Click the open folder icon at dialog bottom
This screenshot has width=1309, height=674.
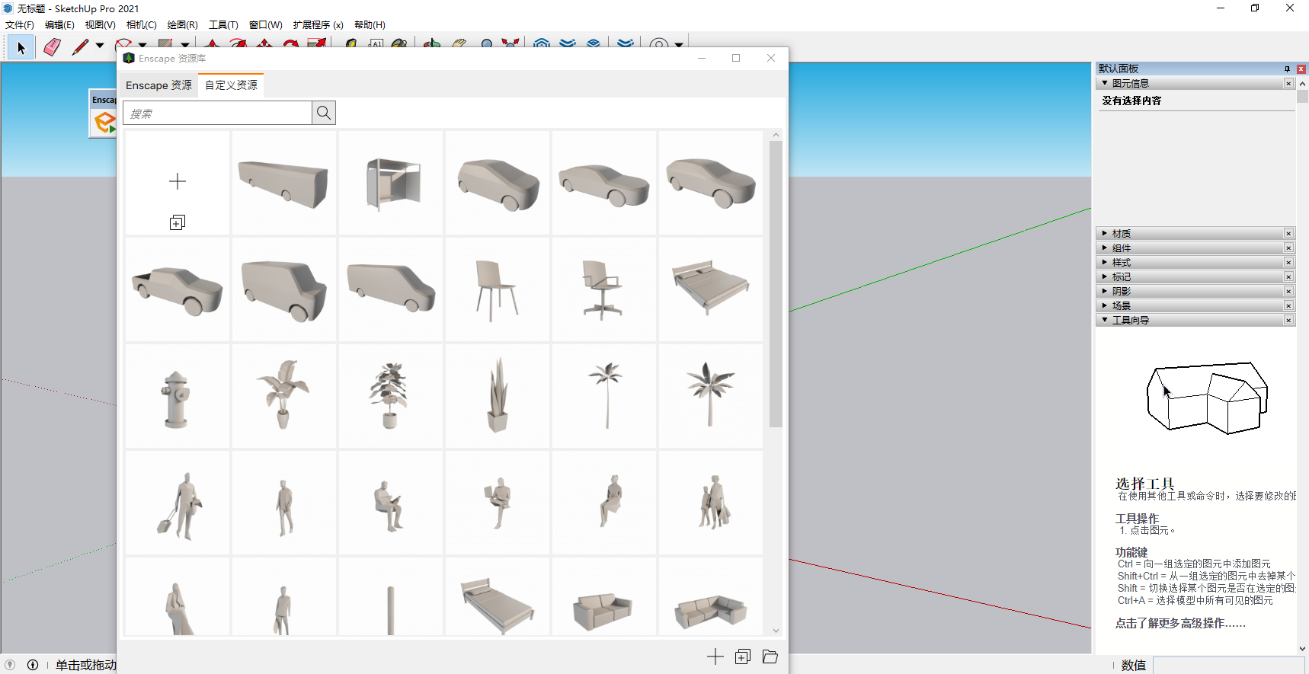click(770, 656)
